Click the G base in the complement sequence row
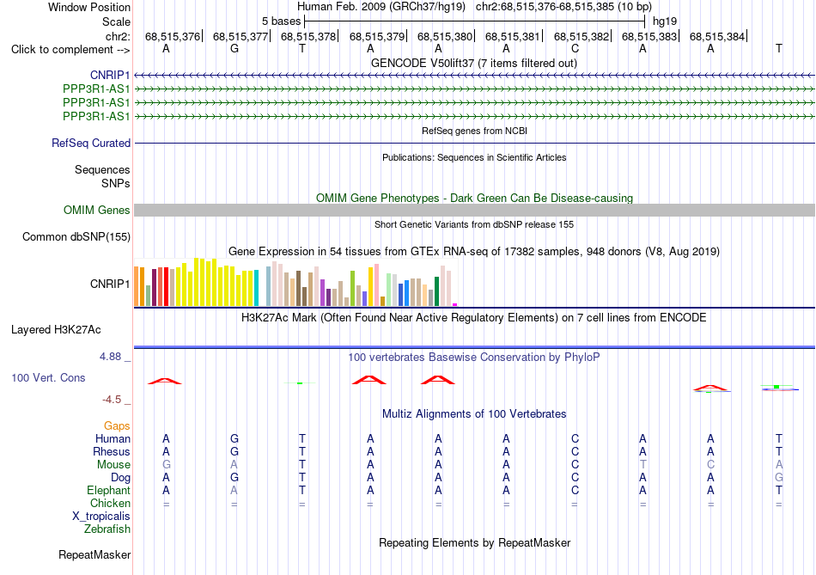 (234, 48)
